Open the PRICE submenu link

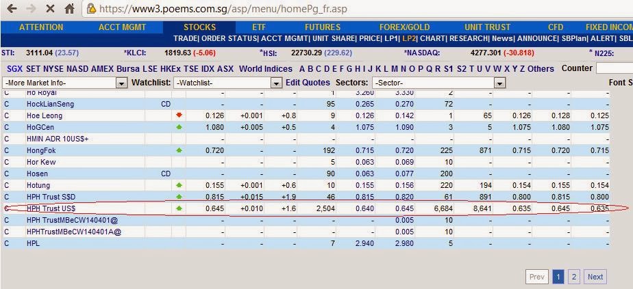click(369, 39)
